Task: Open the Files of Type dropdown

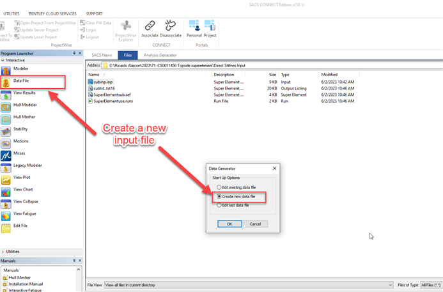Action: 431,285
